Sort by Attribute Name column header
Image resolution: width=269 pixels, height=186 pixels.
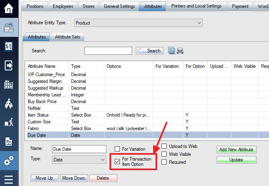[47, 66]
